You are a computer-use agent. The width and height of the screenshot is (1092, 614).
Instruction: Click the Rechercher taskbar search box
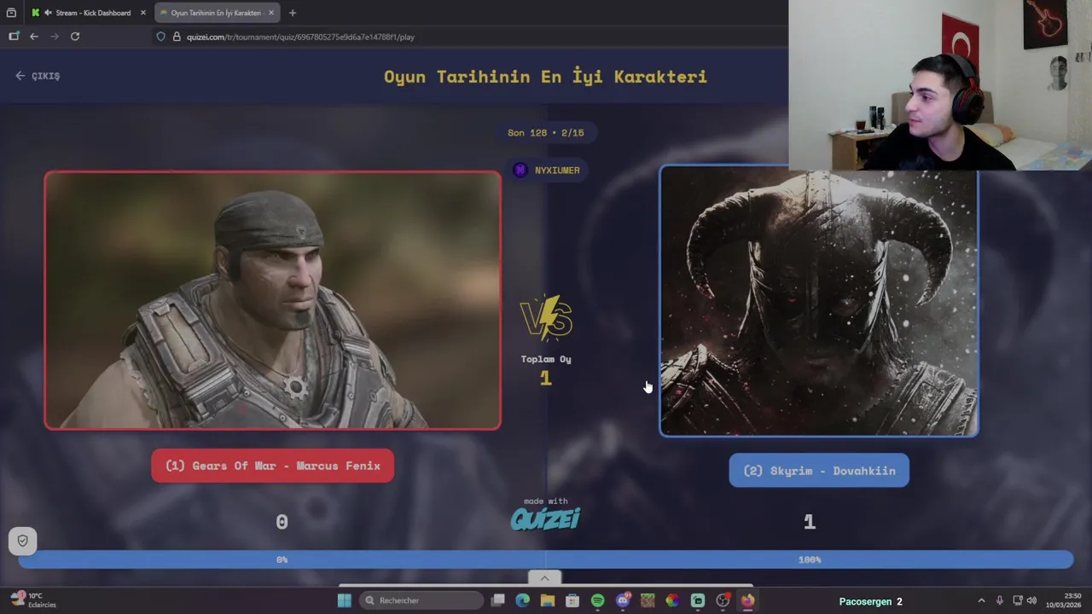pyautogui.click(x=421, y=600)
